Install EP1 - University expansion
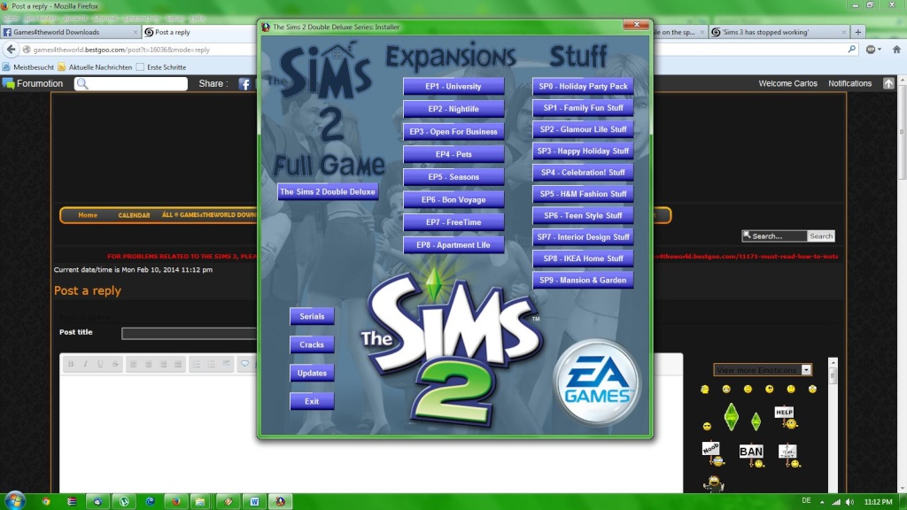The width and height of the screenshot is (907, 510). pyautogui.click(x=453, y=86)
